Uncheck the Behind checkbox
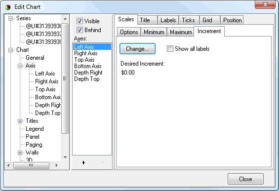This screenshot has height=191, width=279. coord(80,30)
